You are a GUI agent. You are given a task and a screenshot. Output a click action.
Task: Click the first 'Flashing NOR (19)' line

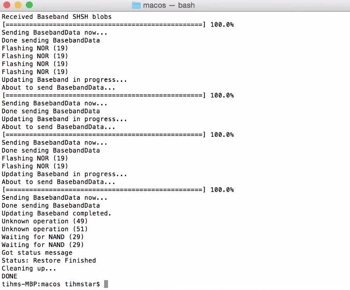[34, 48]
